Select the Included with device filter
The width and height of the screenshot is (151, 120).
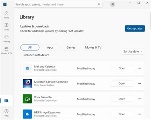click(x=36, y=55)
